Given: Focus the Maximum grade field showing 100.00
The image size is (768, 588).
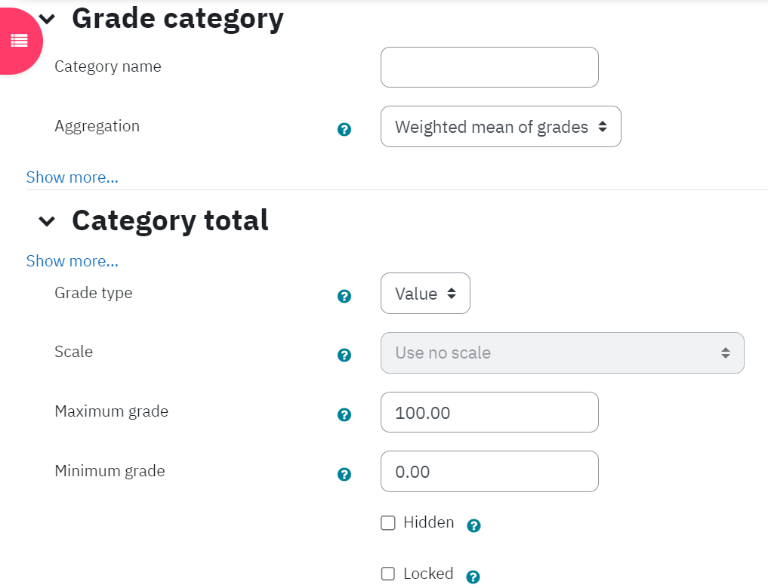Looking at the screenshot, I should pos(489,412).
